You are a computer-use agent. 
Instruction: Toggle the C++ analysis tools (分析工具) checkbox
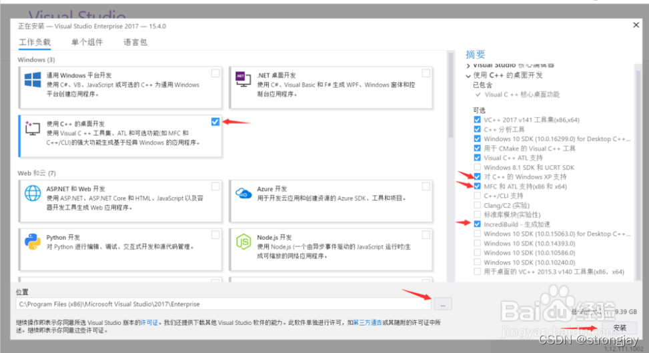click(x=477, y=129)
